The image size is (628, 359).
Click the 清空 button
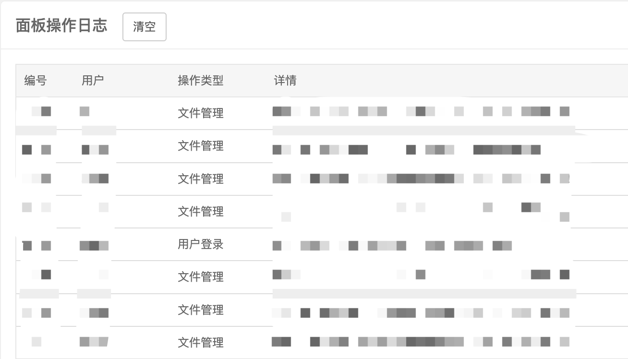(145, 27)
